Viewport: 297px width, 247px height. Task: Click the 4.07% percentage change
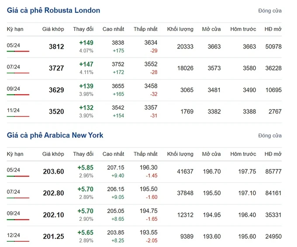click(x=86, y=51)
